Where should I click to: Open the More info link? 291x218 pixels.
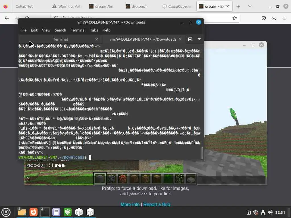click(130, 204)
